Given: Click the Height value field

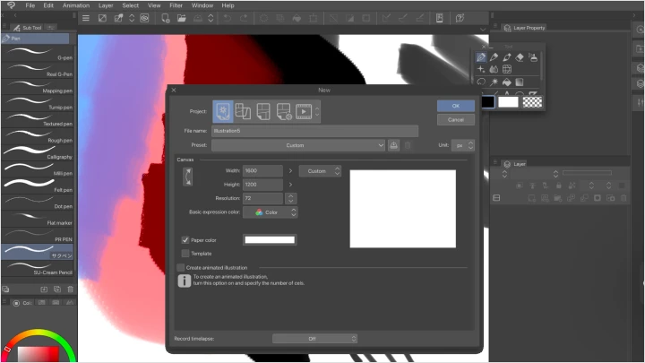Looking at the screenshot, I should [262, 185].
